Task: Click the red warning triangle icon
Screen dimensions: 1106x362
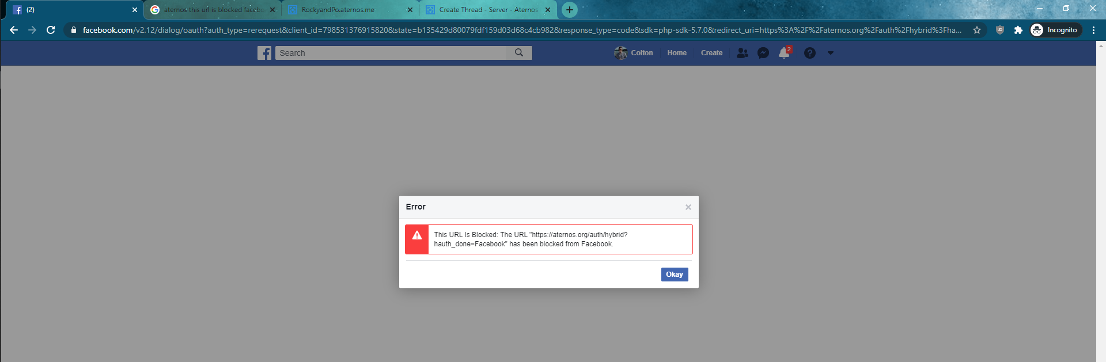Action: tap(417, 235)
